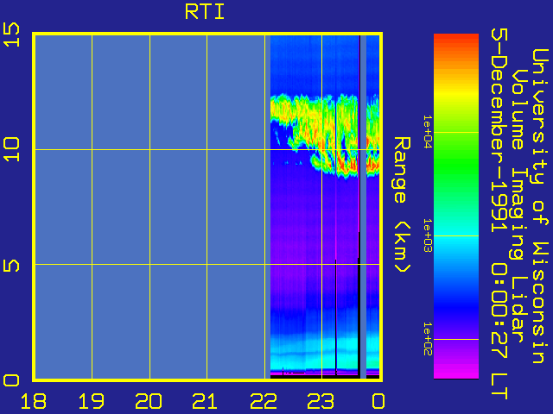Click the hour 22 time axis label

click(x=264, y=401)
